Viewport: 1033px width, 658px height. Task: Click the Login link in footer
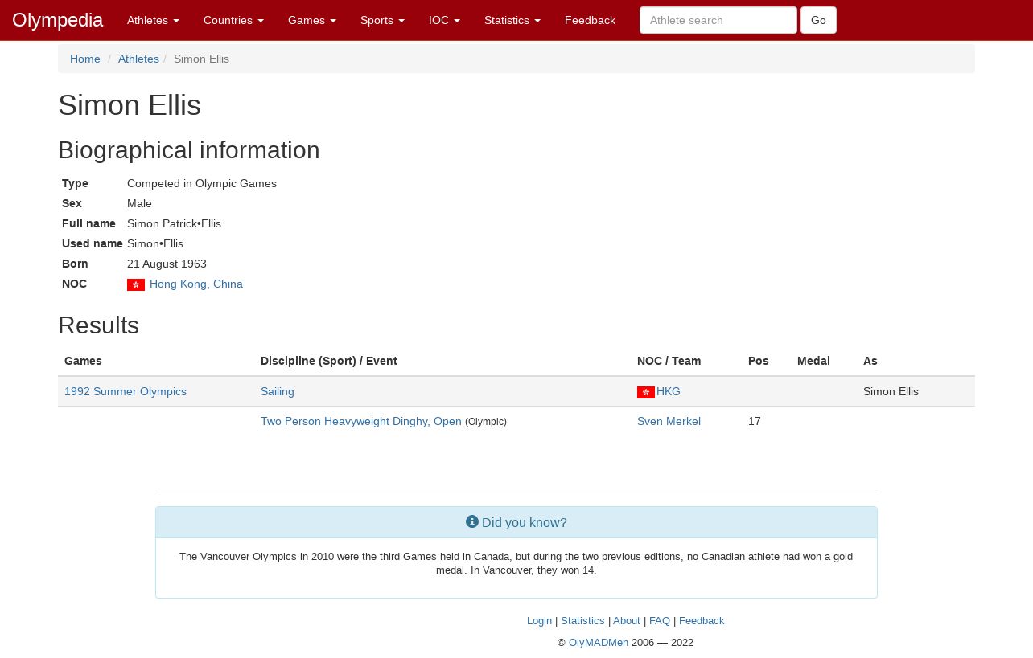coord(539,621)
